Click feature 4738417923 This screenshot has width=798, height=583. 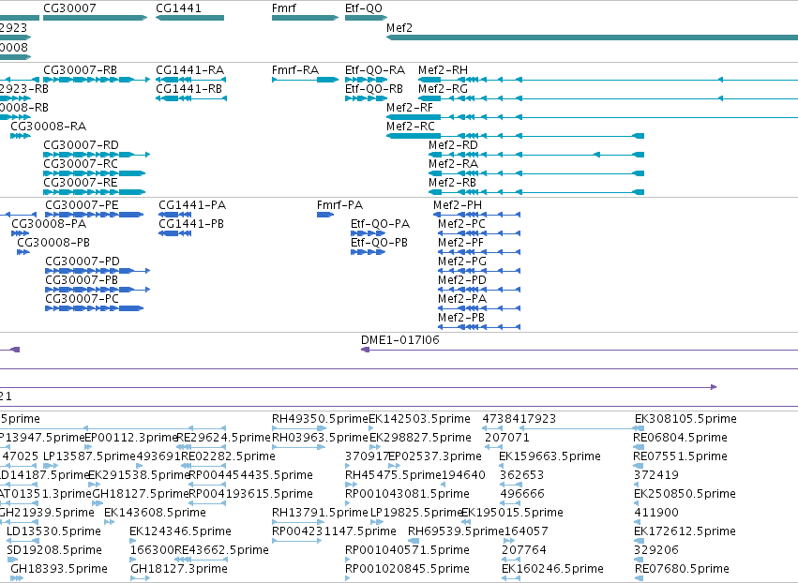pos(492,428)
